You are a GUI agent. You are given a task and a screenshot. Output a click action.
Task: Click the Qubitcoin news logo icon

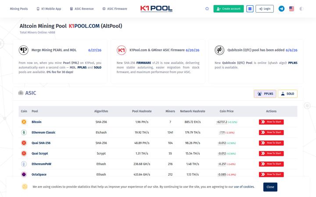click(219, 50)
